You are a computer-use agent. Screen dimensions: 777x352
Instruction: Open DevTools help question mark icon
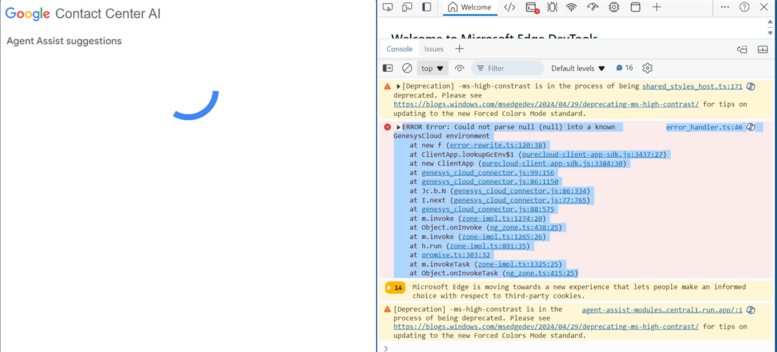[745, 7]
